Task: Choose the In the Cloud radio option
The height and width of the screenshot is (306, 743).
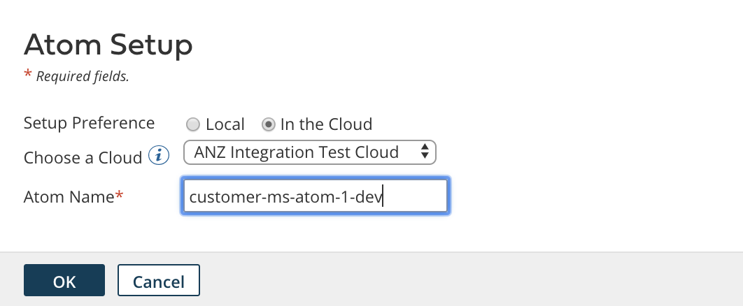Action: pyautogui.click(x=268, y=125)
